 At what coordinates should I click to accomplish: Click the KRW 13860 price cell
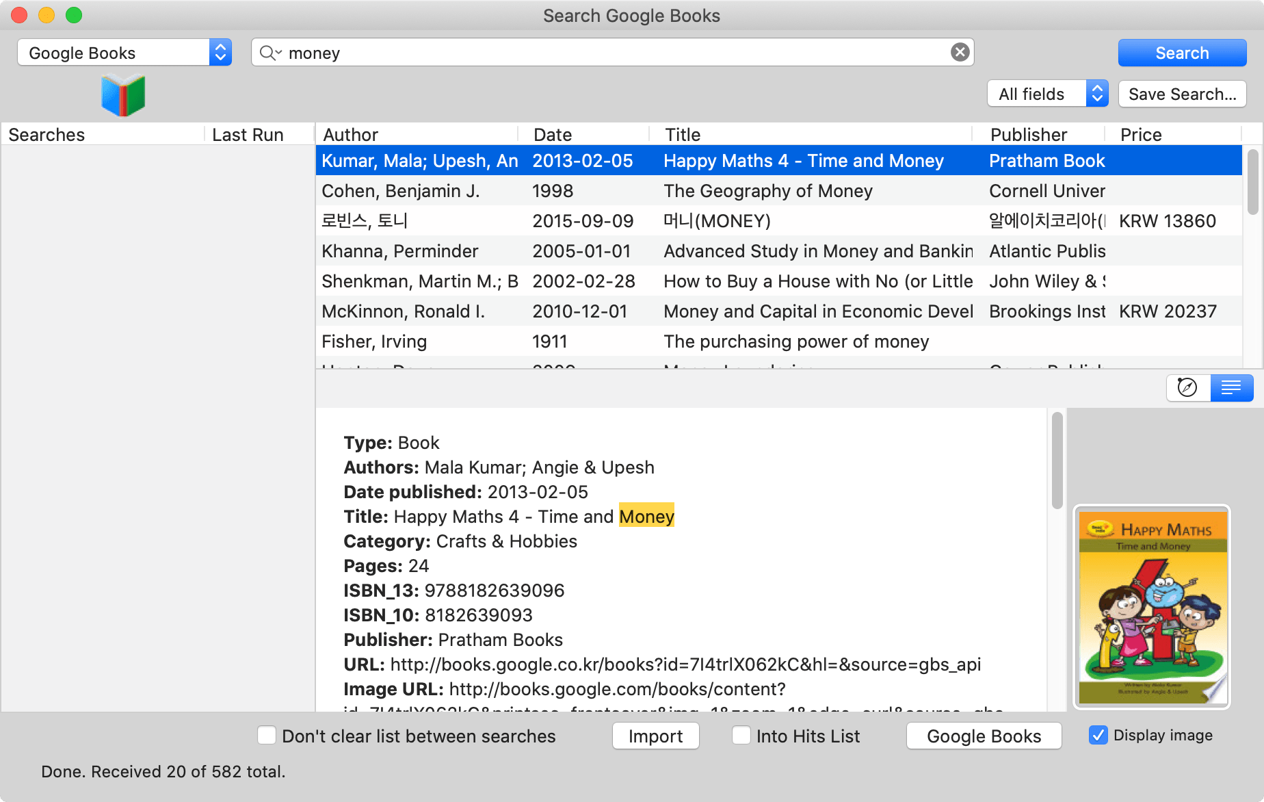click(1167, 221)
